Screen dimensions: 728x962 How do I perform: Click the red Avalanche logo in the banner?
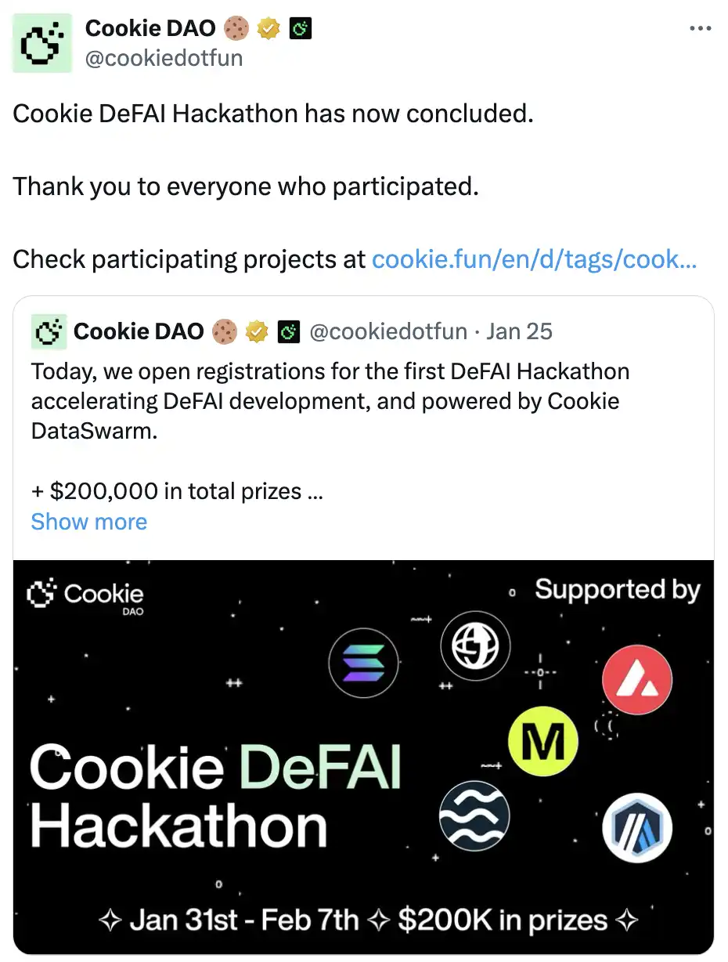point(636,679)
